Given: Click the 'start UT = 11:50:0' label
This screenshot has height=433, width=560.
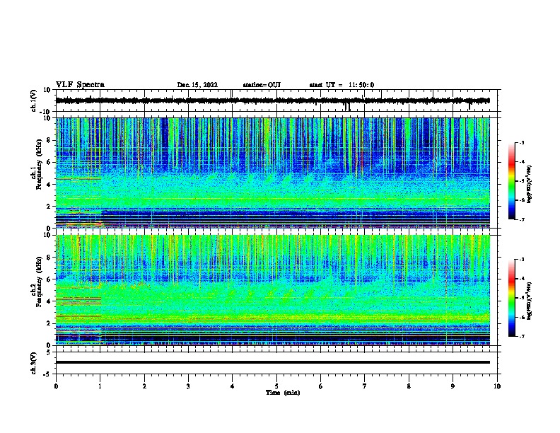Looking at the screenshot, I should coord(342,85).
